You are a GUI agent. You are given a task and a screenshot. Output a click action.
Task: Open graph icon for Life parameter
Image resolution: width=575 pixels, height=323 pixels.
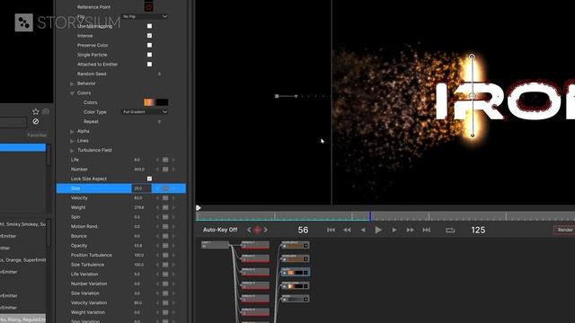click(165, 160)
